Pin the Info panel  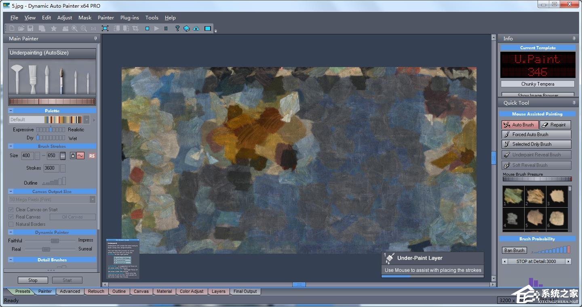574,38
